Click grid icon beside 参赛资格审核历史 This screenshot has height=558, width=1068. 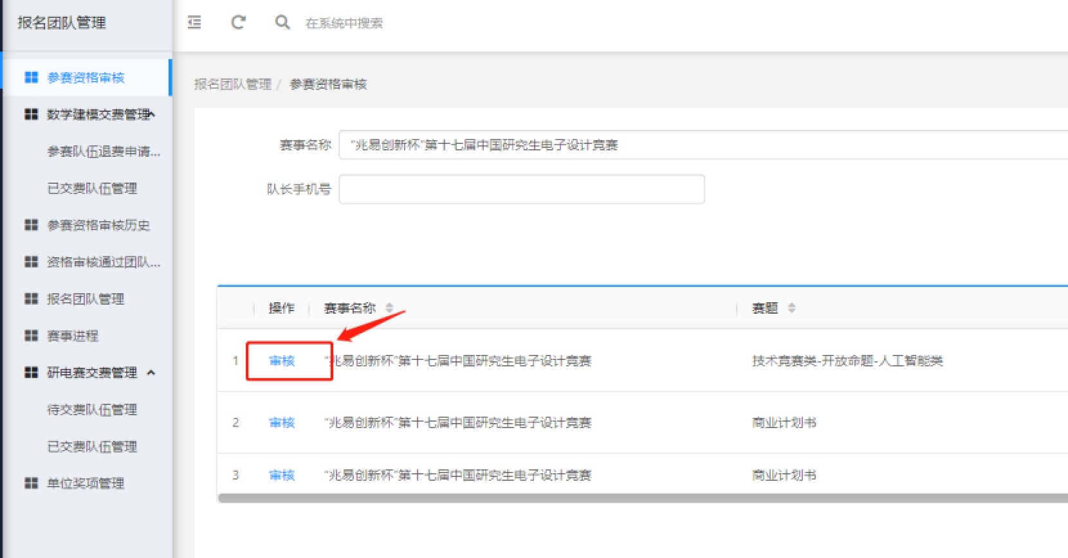(x=31, y=225)
